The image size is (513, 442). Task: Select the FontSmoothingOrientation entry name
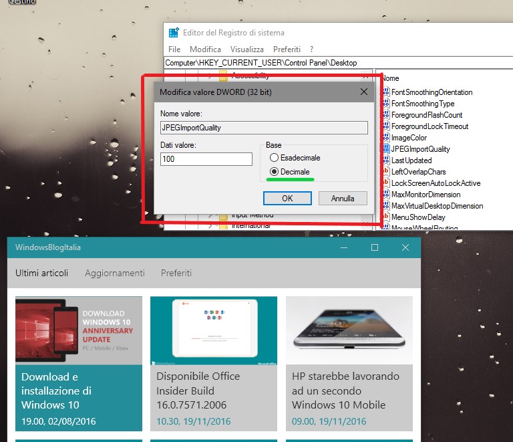pos(432,92)
